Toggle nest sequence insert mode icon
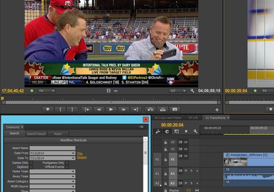 click(158, 131)
